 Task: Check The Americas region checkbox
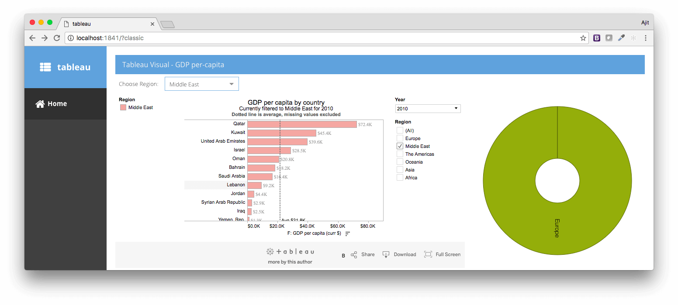tap(400, 154)
